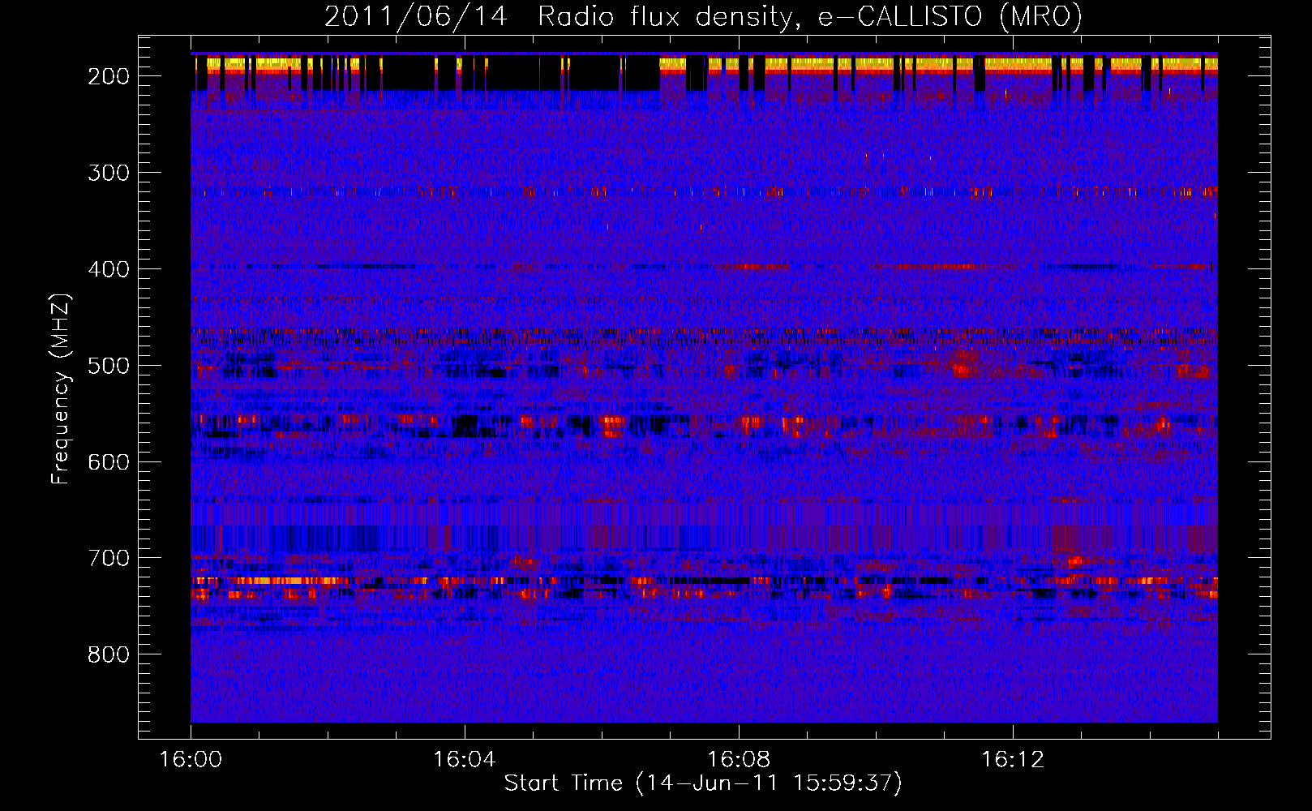The image size is (1312, 811).
Task: Select the 400 frequency tick label
Action: [x=109, y=269]
